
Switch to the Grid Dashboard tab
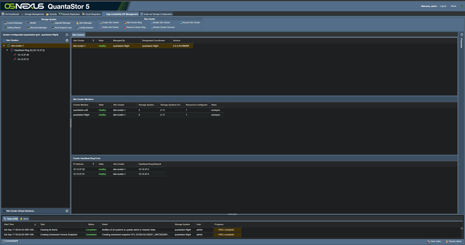point(10,14)
